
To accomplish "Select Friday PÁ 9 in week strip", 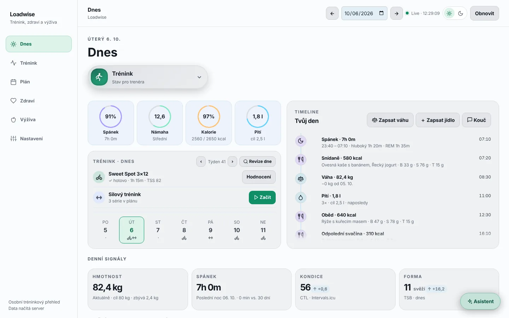I will [211, 230].
